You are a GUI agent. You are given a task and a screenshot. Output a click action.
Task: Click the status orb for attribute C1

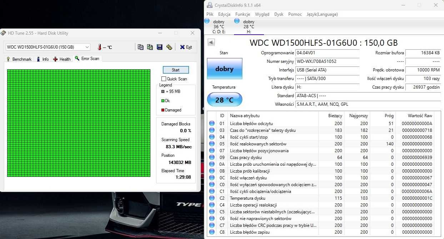tap(212, 191)
